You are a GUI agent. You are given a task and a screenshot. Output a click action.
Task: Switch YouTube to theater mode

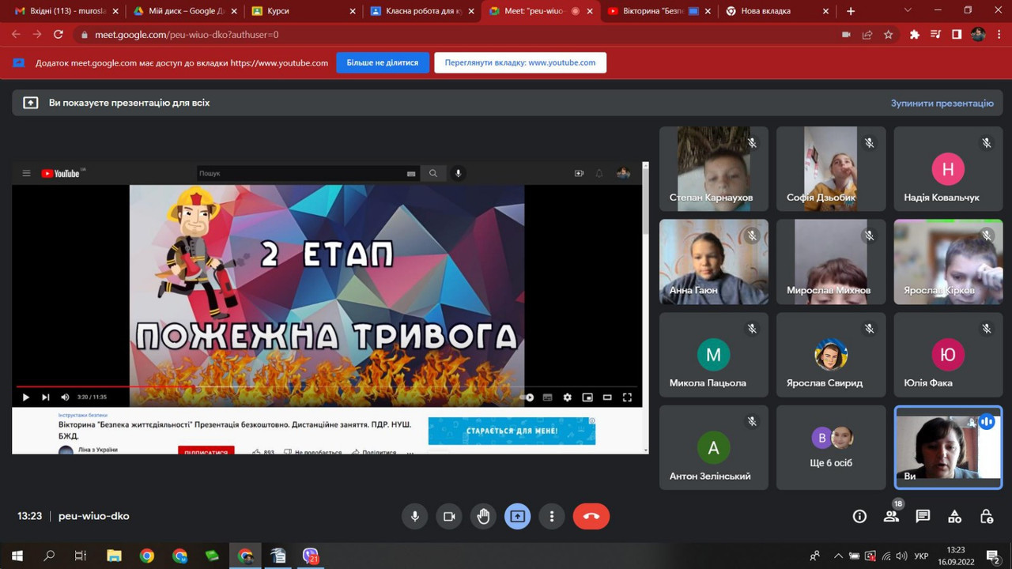click(607, 398)
